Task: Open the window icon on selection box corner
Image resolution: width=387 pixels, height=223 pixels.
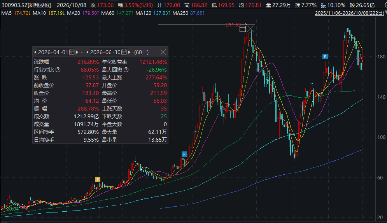Action: coord(243,29)
